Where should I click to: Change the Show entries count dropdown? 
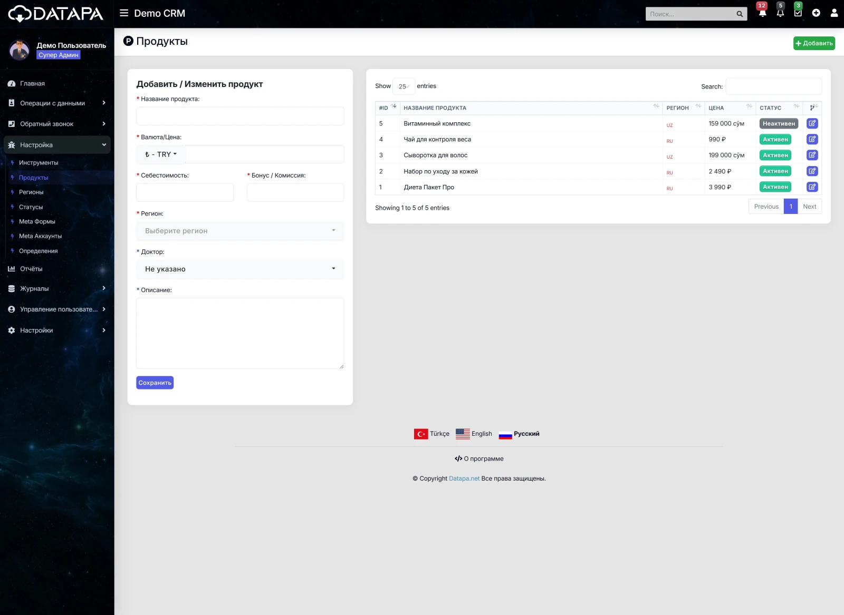tap(404, 86)
